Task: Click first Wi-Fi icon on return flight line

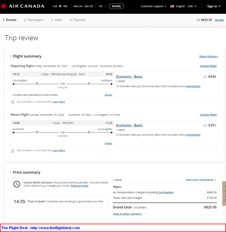Action: [x=37, y=132]
